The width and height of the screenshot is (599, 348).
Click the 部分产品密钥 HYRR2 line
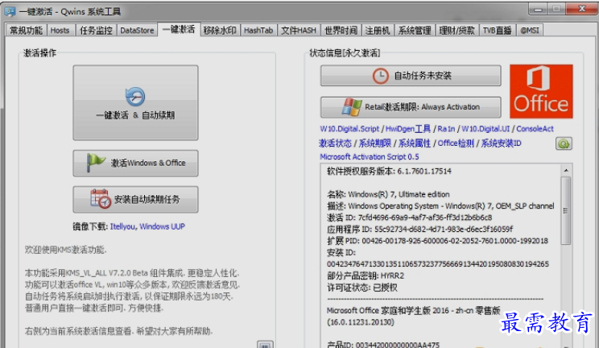click(366, 275)
